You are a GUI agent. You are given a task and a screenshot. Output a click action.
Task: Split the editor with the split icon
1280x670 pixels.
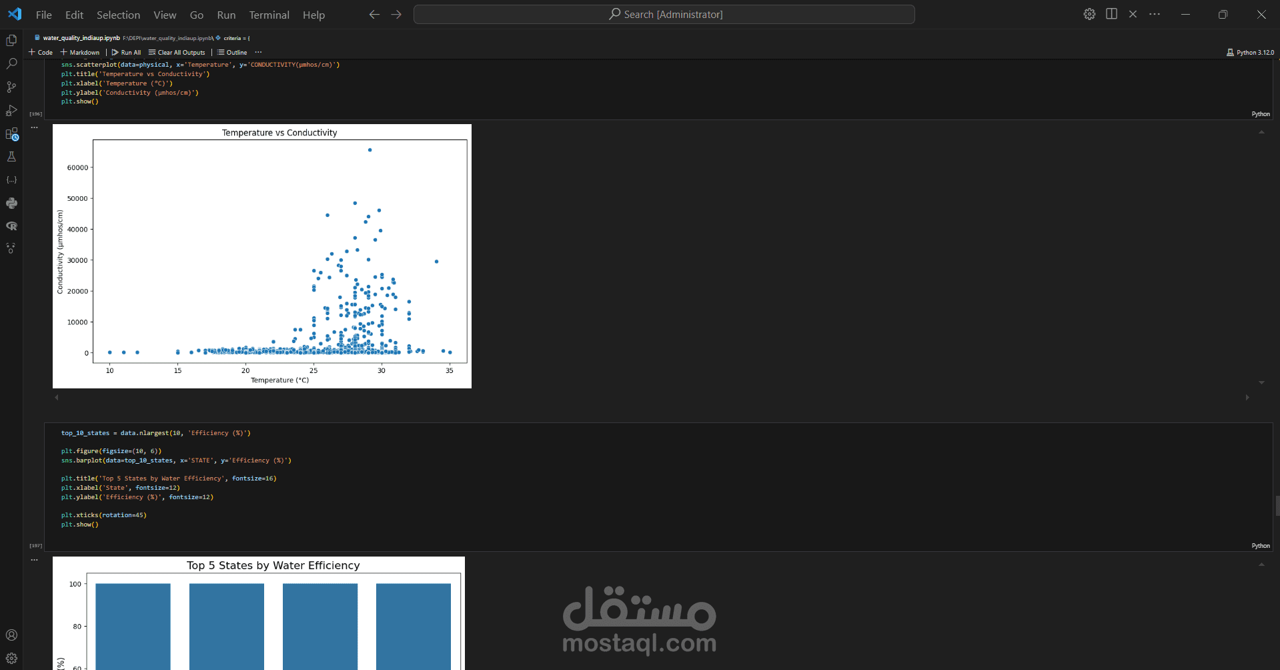point(1111,14)
